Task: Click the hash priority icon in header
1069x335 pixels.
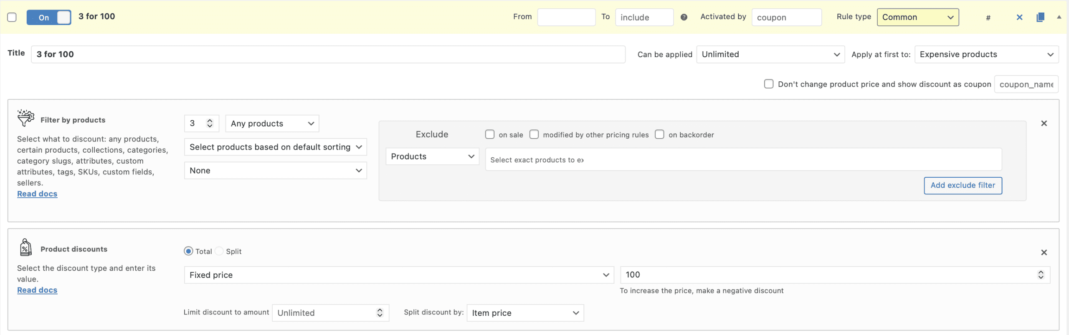Action: point(988,18)
